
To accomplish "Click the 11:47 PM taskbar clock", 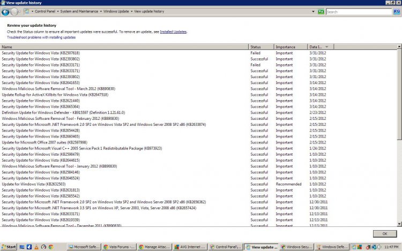I will pyautogui.click(x=391, y=247).
